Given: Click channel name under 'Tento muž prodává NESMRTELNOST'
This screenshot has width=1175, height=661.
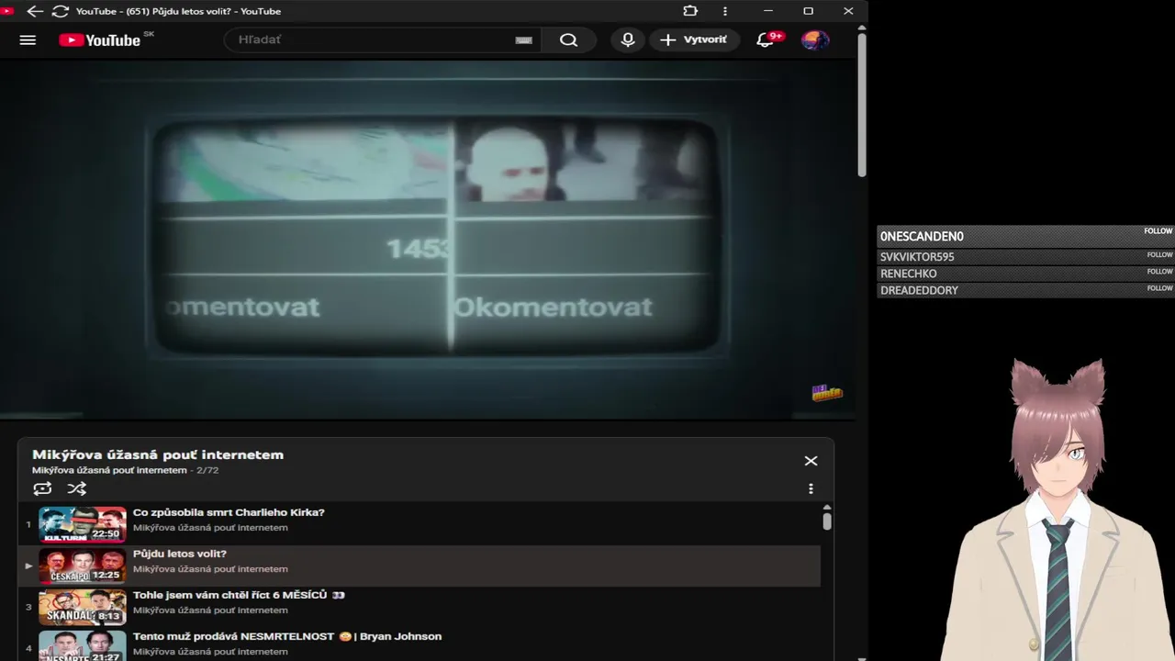Looking at the screenshot, I should pyautogui.click(x=210, y=652).
